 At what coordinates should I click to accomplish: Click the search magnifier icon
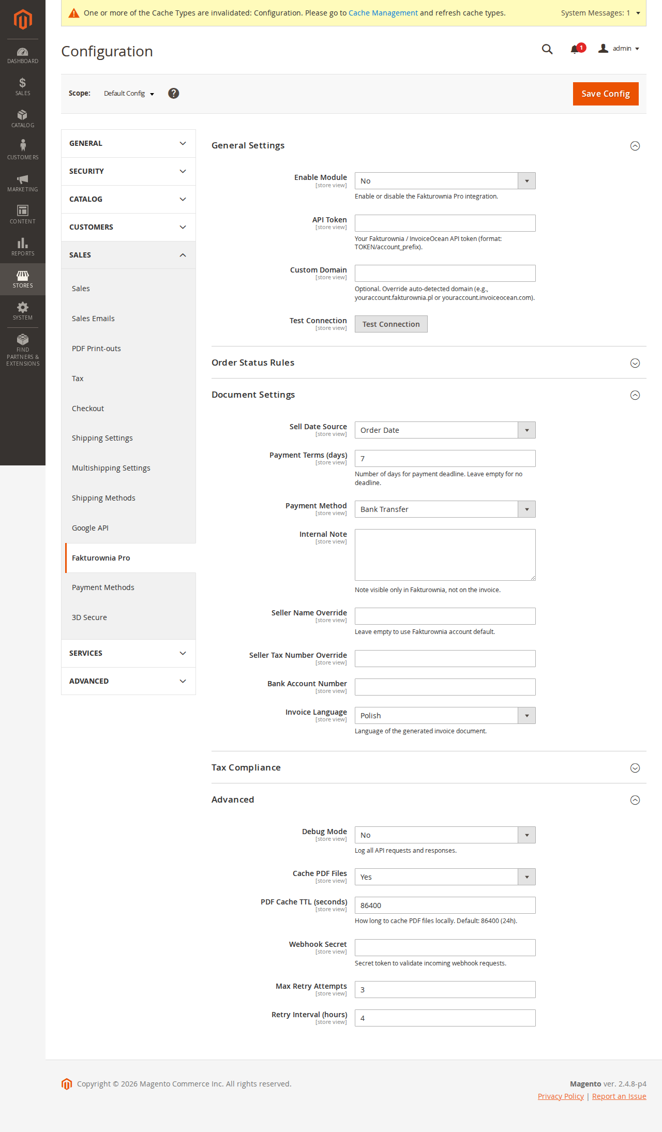coord(547,49)
